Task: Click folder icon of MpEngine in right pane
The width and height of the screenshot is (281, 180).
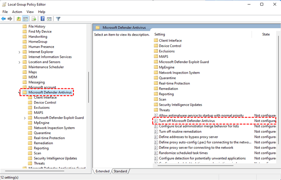Action: pyautogui.click(x=156, y=67)
